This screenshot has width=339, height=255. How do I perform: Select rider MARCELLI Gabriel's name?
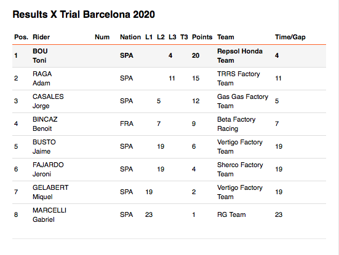[49, 214]
